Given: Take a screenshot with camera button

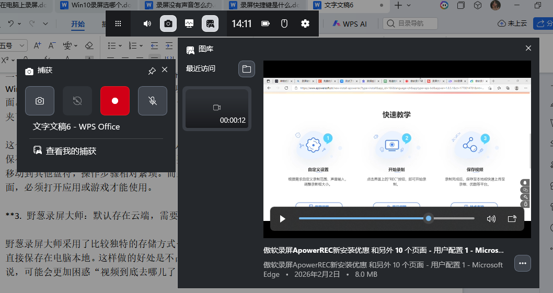Looking at the screenshot, I should tap(40, 101).
